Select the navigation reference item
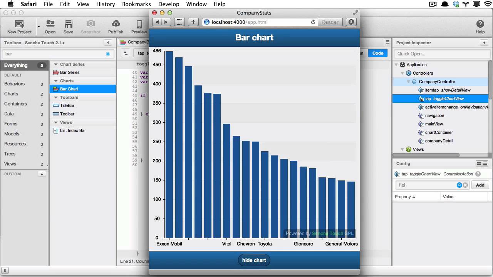Screen dimensions: 493x277 [441, 115]
